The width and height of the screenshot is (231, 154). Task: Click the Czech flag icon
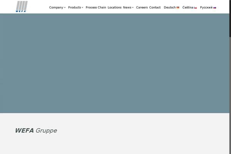pyautogui.click(x=195, y=8)
